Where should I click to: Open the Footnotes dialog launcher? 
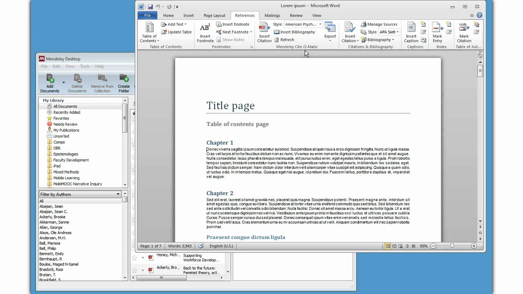(x=252, y=47)
